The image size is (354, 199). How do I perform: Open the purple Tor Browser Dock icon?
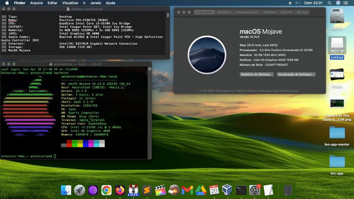coord(93,190)
